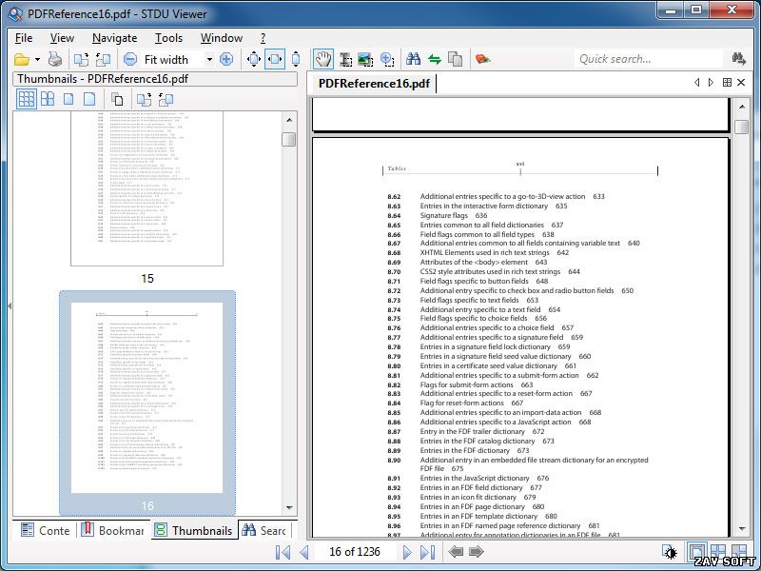Go to the last page
This screenshot has height=571, width=761.
[427, 552]
